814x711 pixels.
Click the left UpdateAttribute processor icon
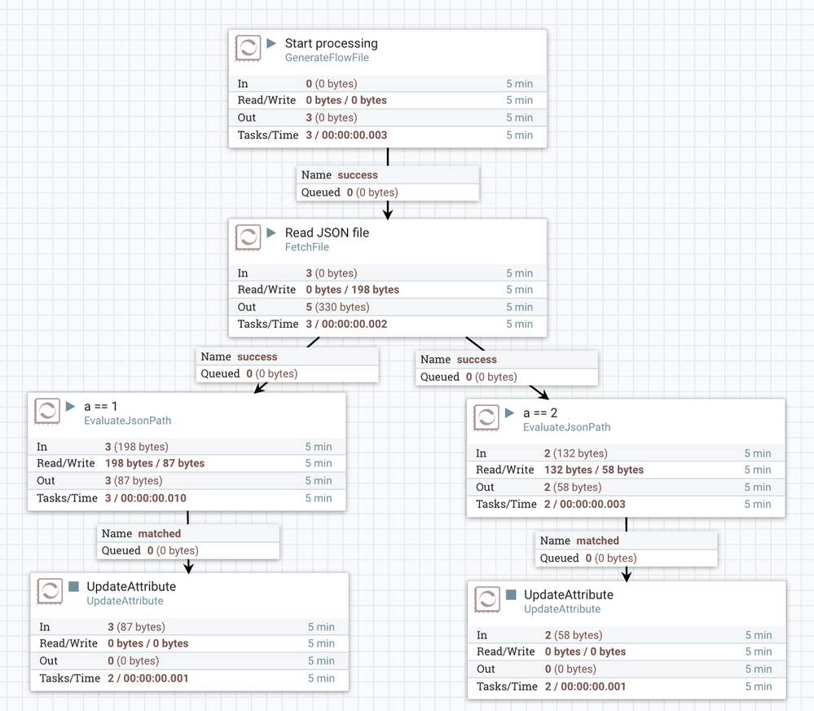51,591
